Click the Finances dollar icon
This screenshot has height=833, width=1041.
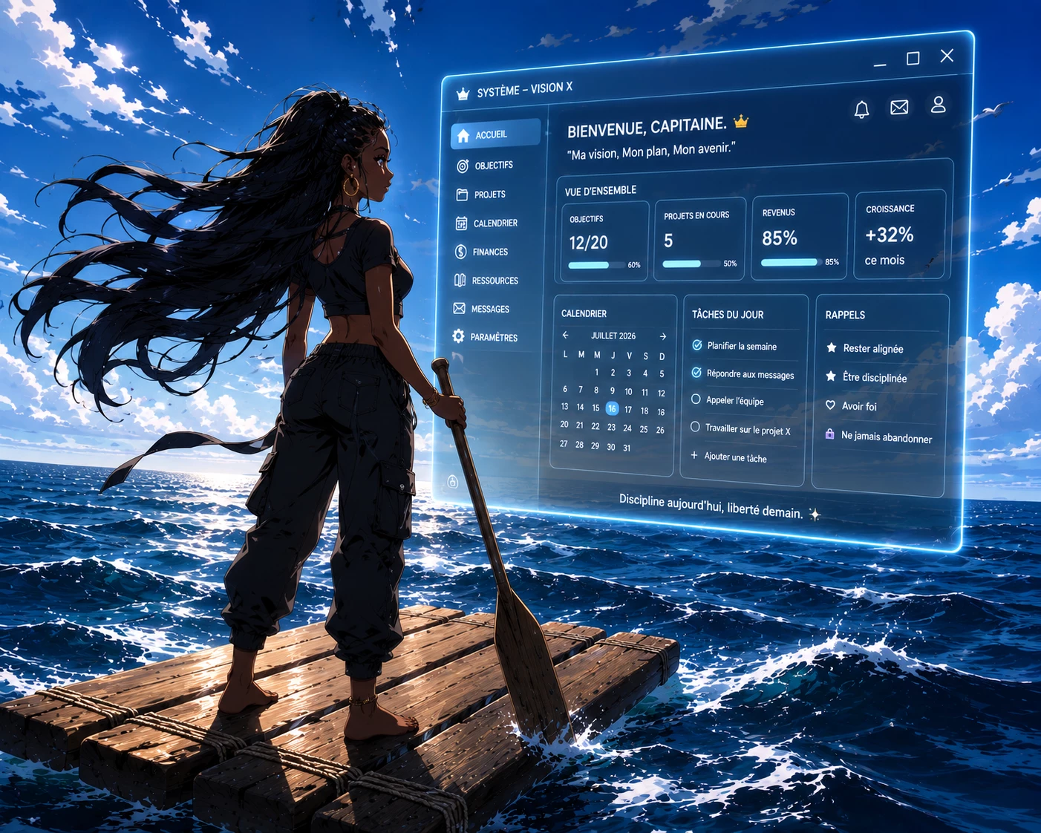(x=460, y=252)
